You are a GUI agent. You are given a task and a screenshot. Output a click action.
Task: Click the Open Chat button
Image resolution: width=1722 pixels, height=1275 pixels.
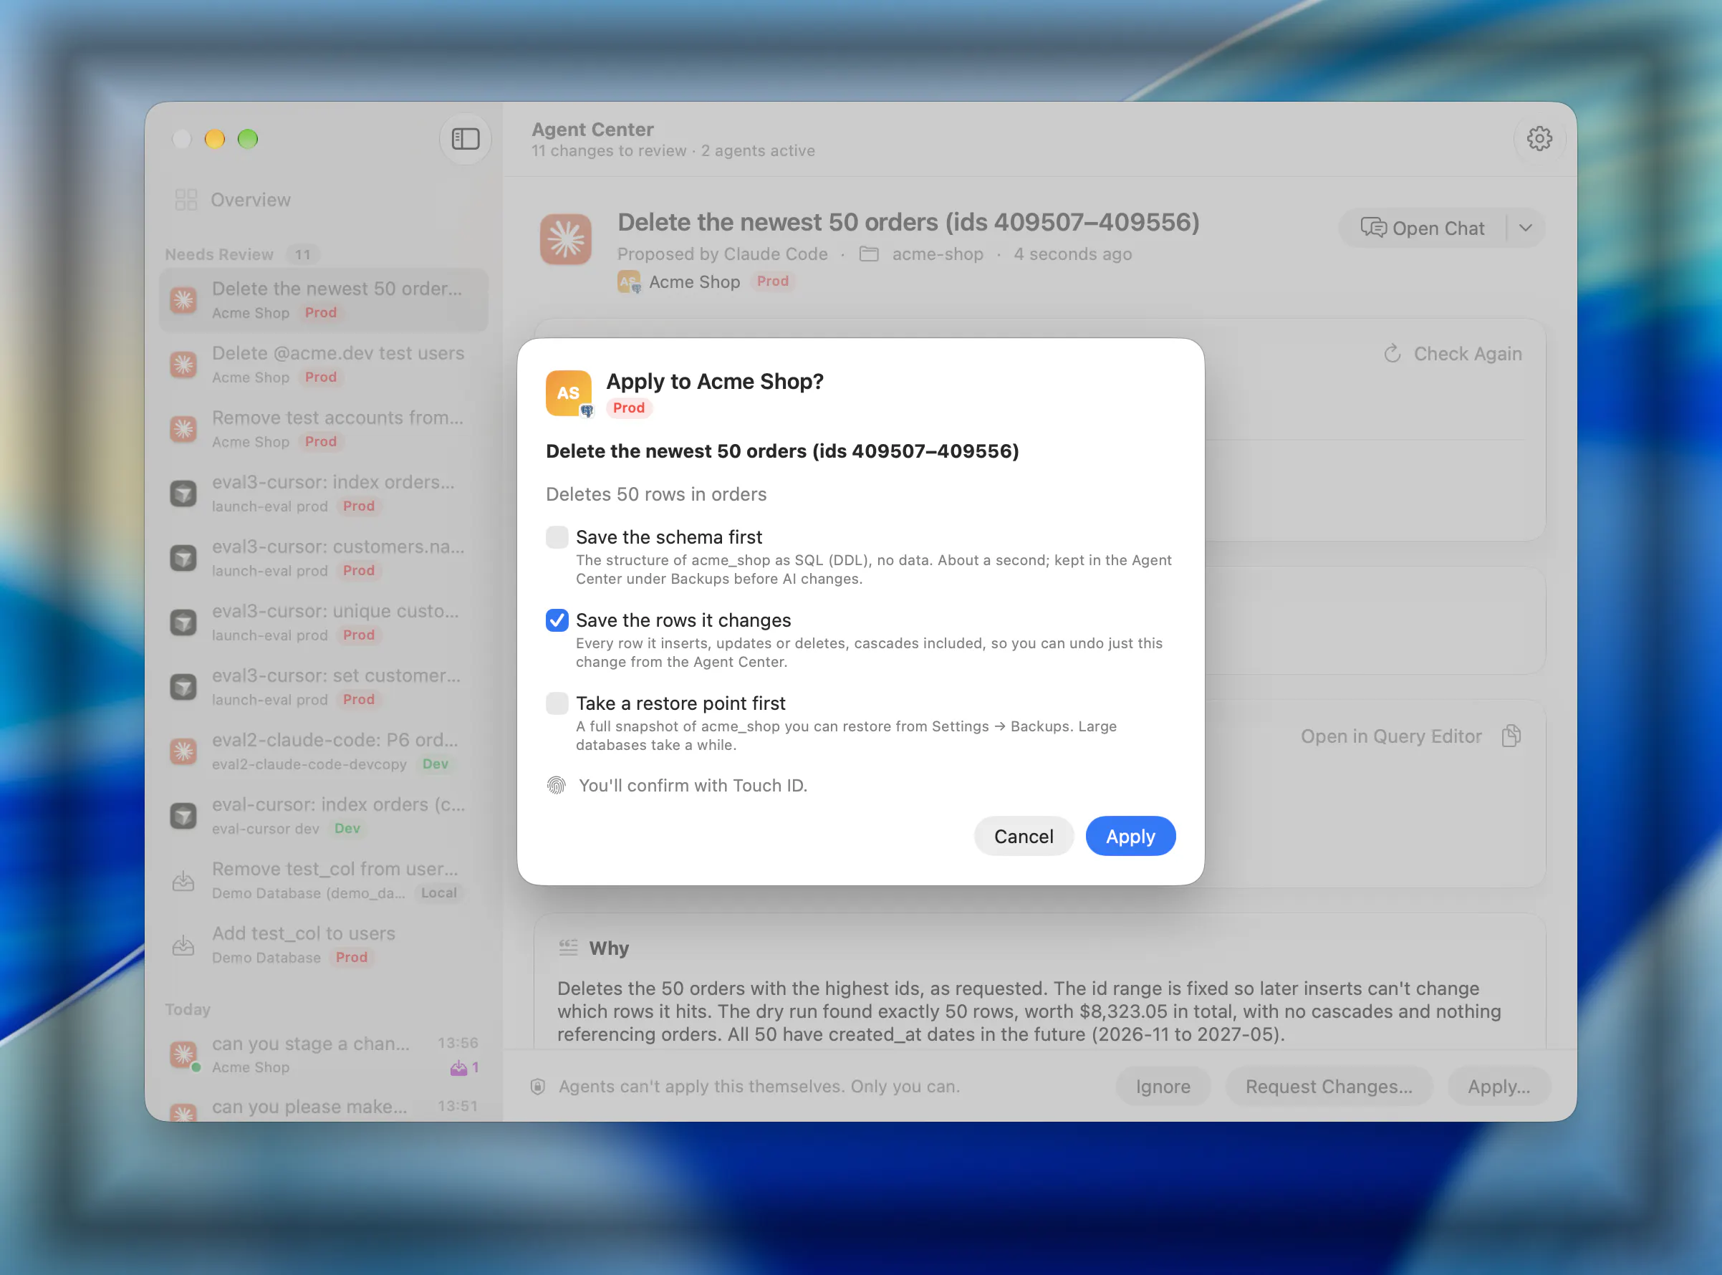[x=1423, y=228]
